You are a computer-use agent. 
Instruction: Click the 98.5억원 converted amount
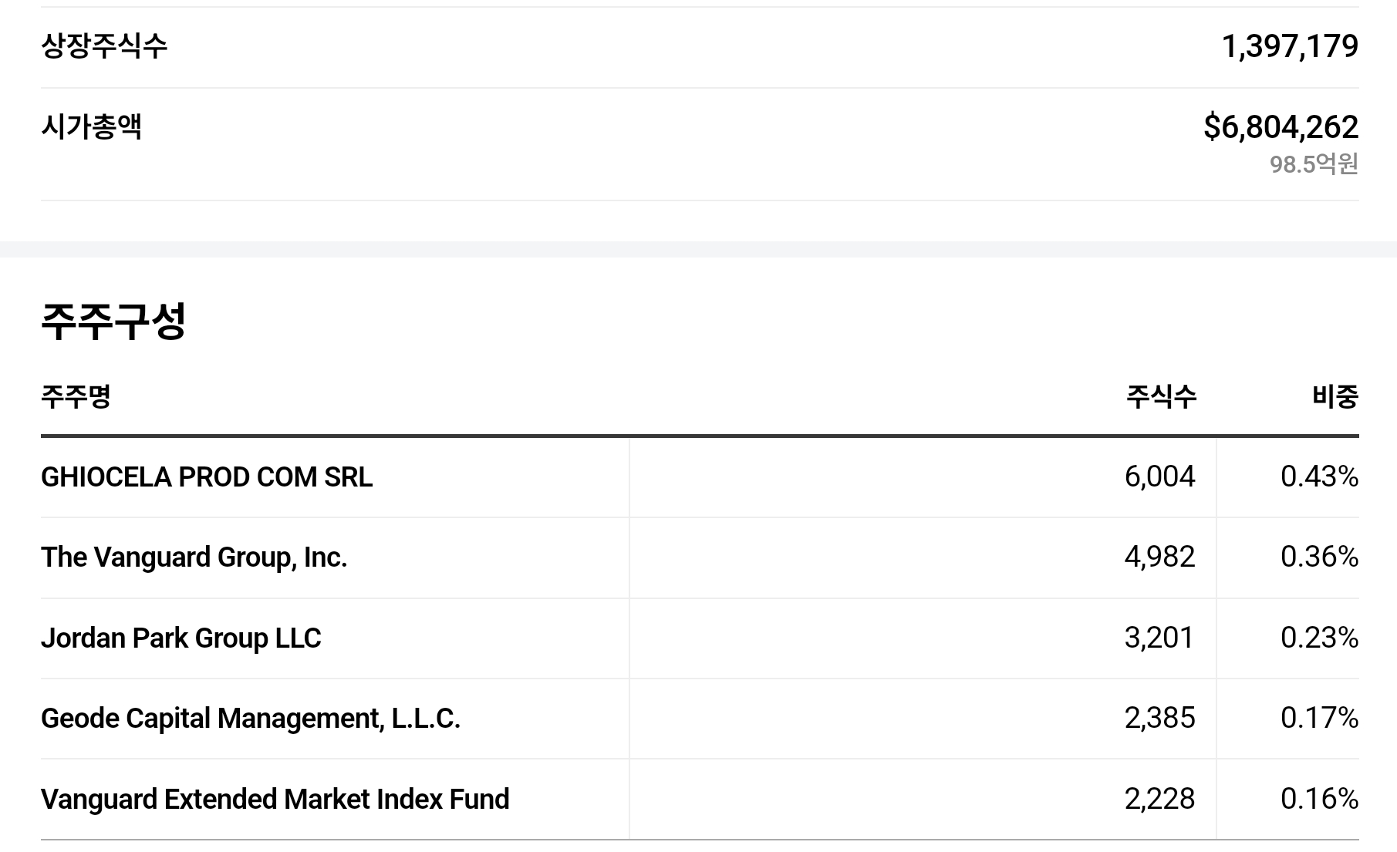point(1314,163)
